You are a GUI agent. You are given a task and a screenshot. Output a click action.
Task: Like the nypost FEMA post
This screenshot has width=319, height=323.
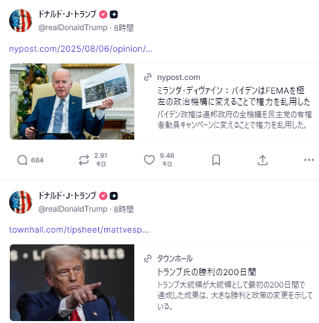(x=159, y=160)
